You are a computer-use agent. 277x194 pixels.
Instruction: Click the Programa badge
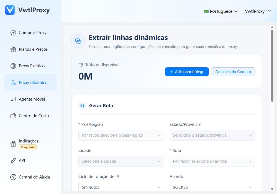[x=27, y=147]
